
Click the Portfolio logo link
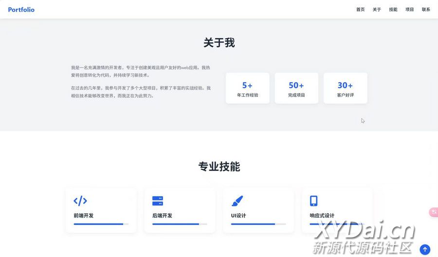point(21,10)
